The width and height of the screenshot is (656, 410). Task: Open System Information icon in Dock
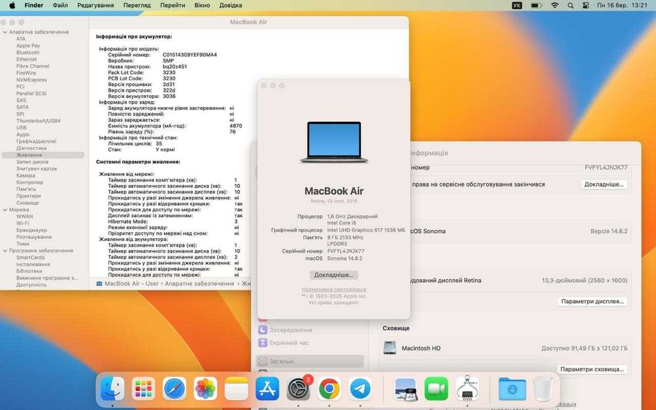(x=467, y=388)
